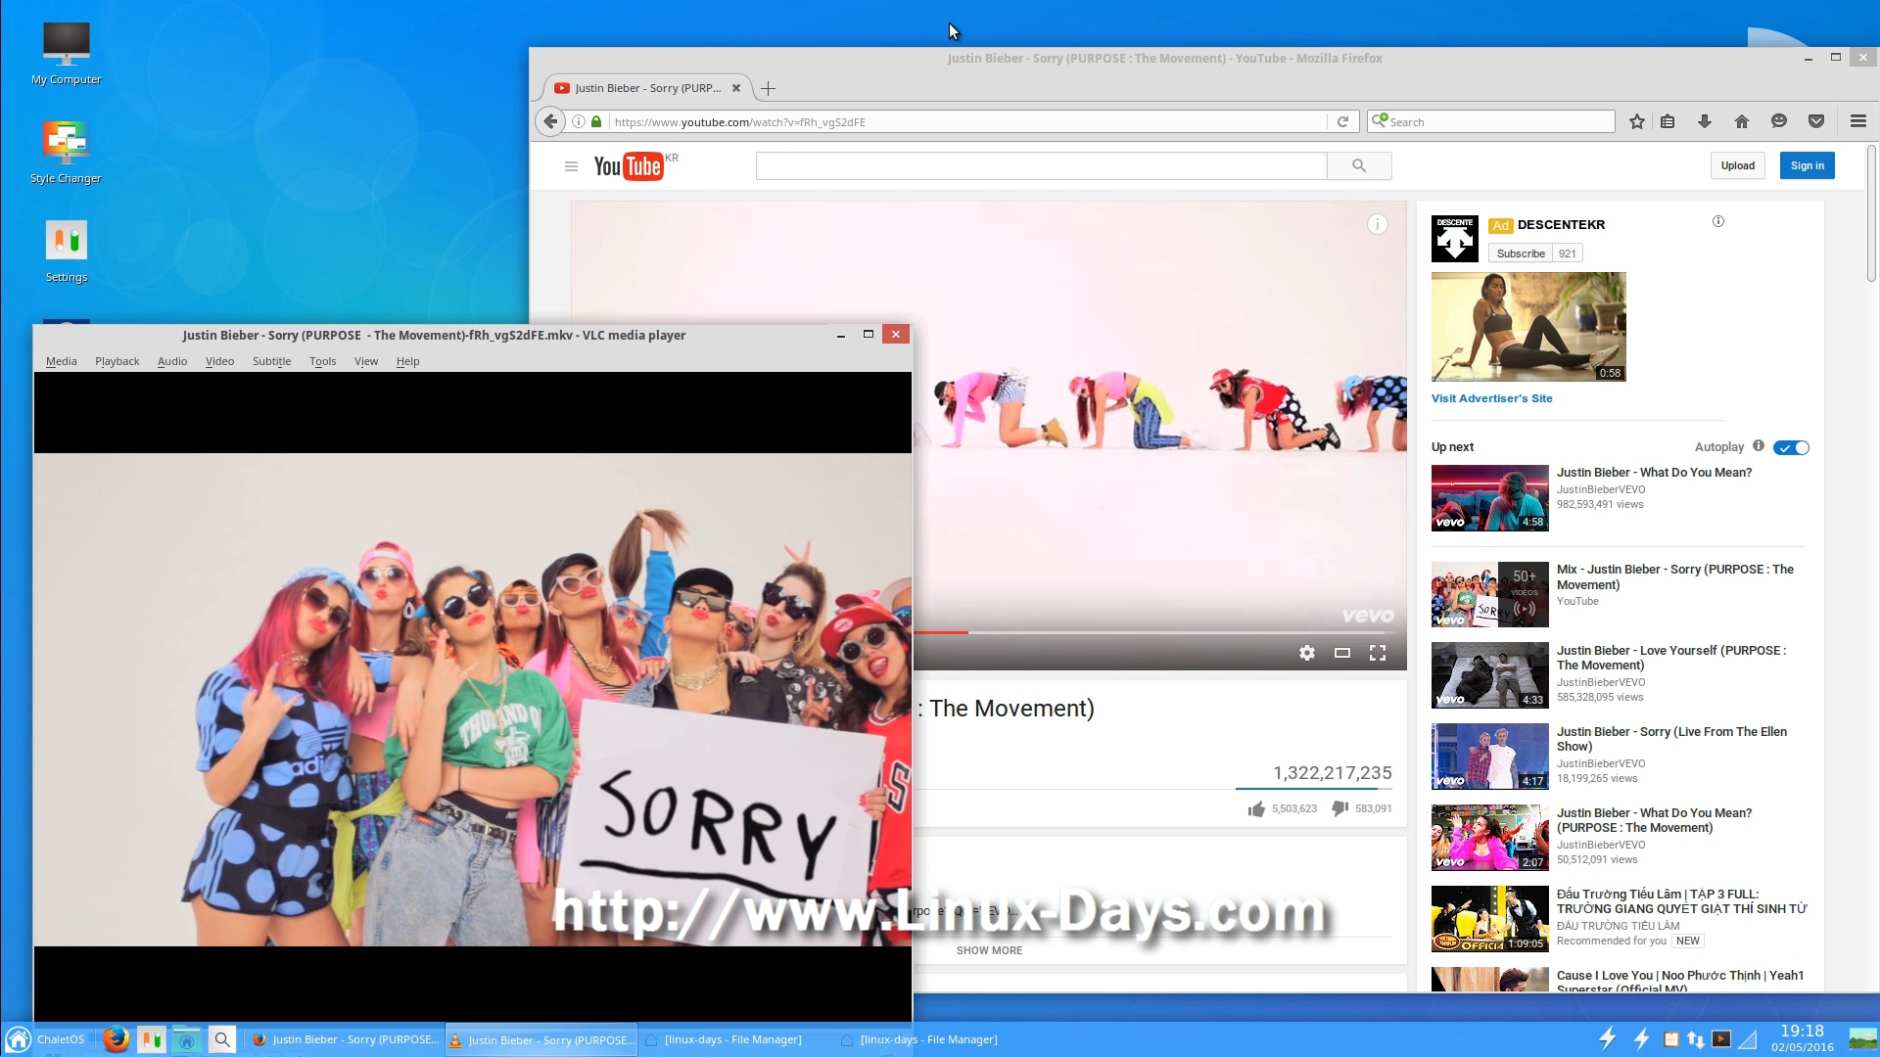Click the Pocket icon in Firefox toolbar
This screenshot has height=1057, width=1880.
tap(1815, 121)
